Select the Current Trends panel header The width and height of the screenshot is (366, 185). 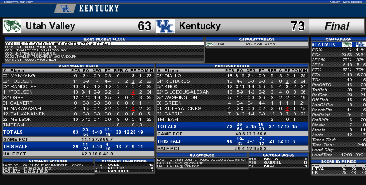pos(257,40)
